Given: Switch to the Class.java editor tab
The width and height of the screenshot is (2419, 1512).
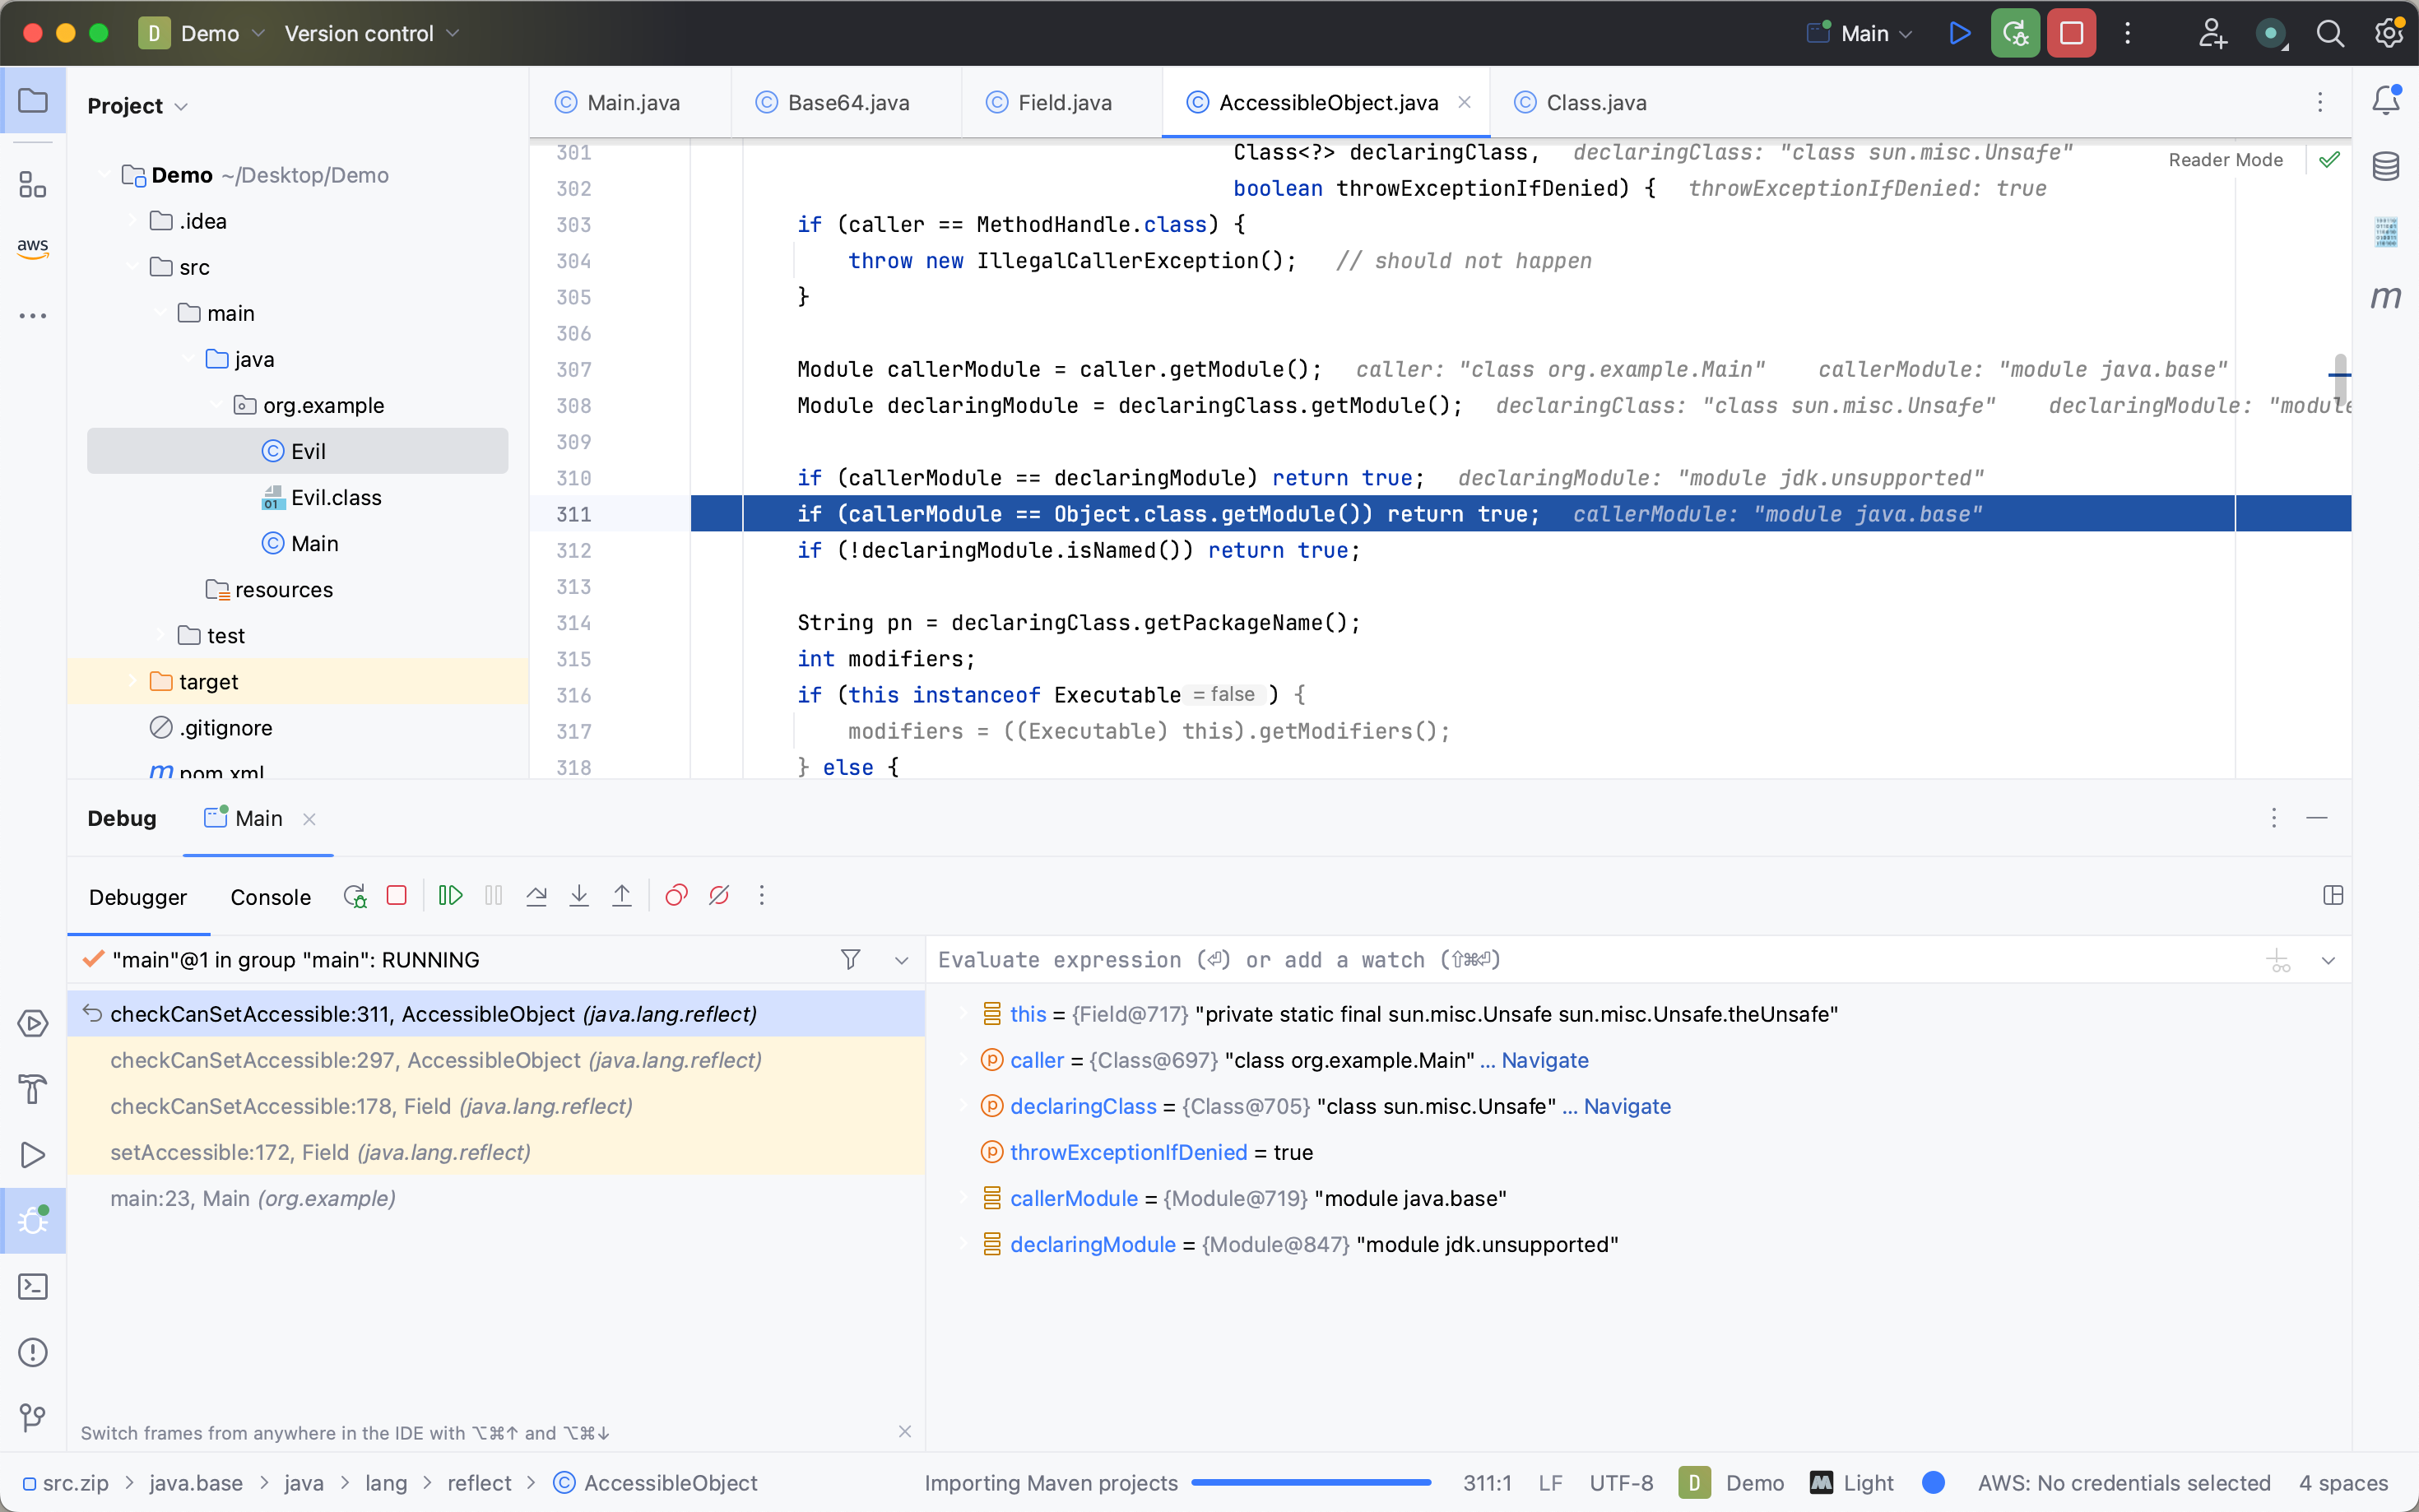Looking at the screenshot, I should 1595,102.
